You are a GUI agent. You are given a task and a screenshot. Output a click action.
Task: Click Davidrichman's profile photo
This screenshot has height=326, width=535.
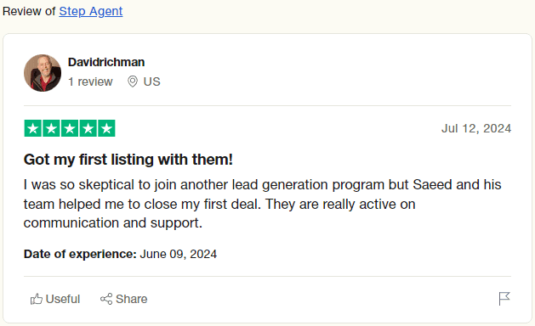[43, 73]
